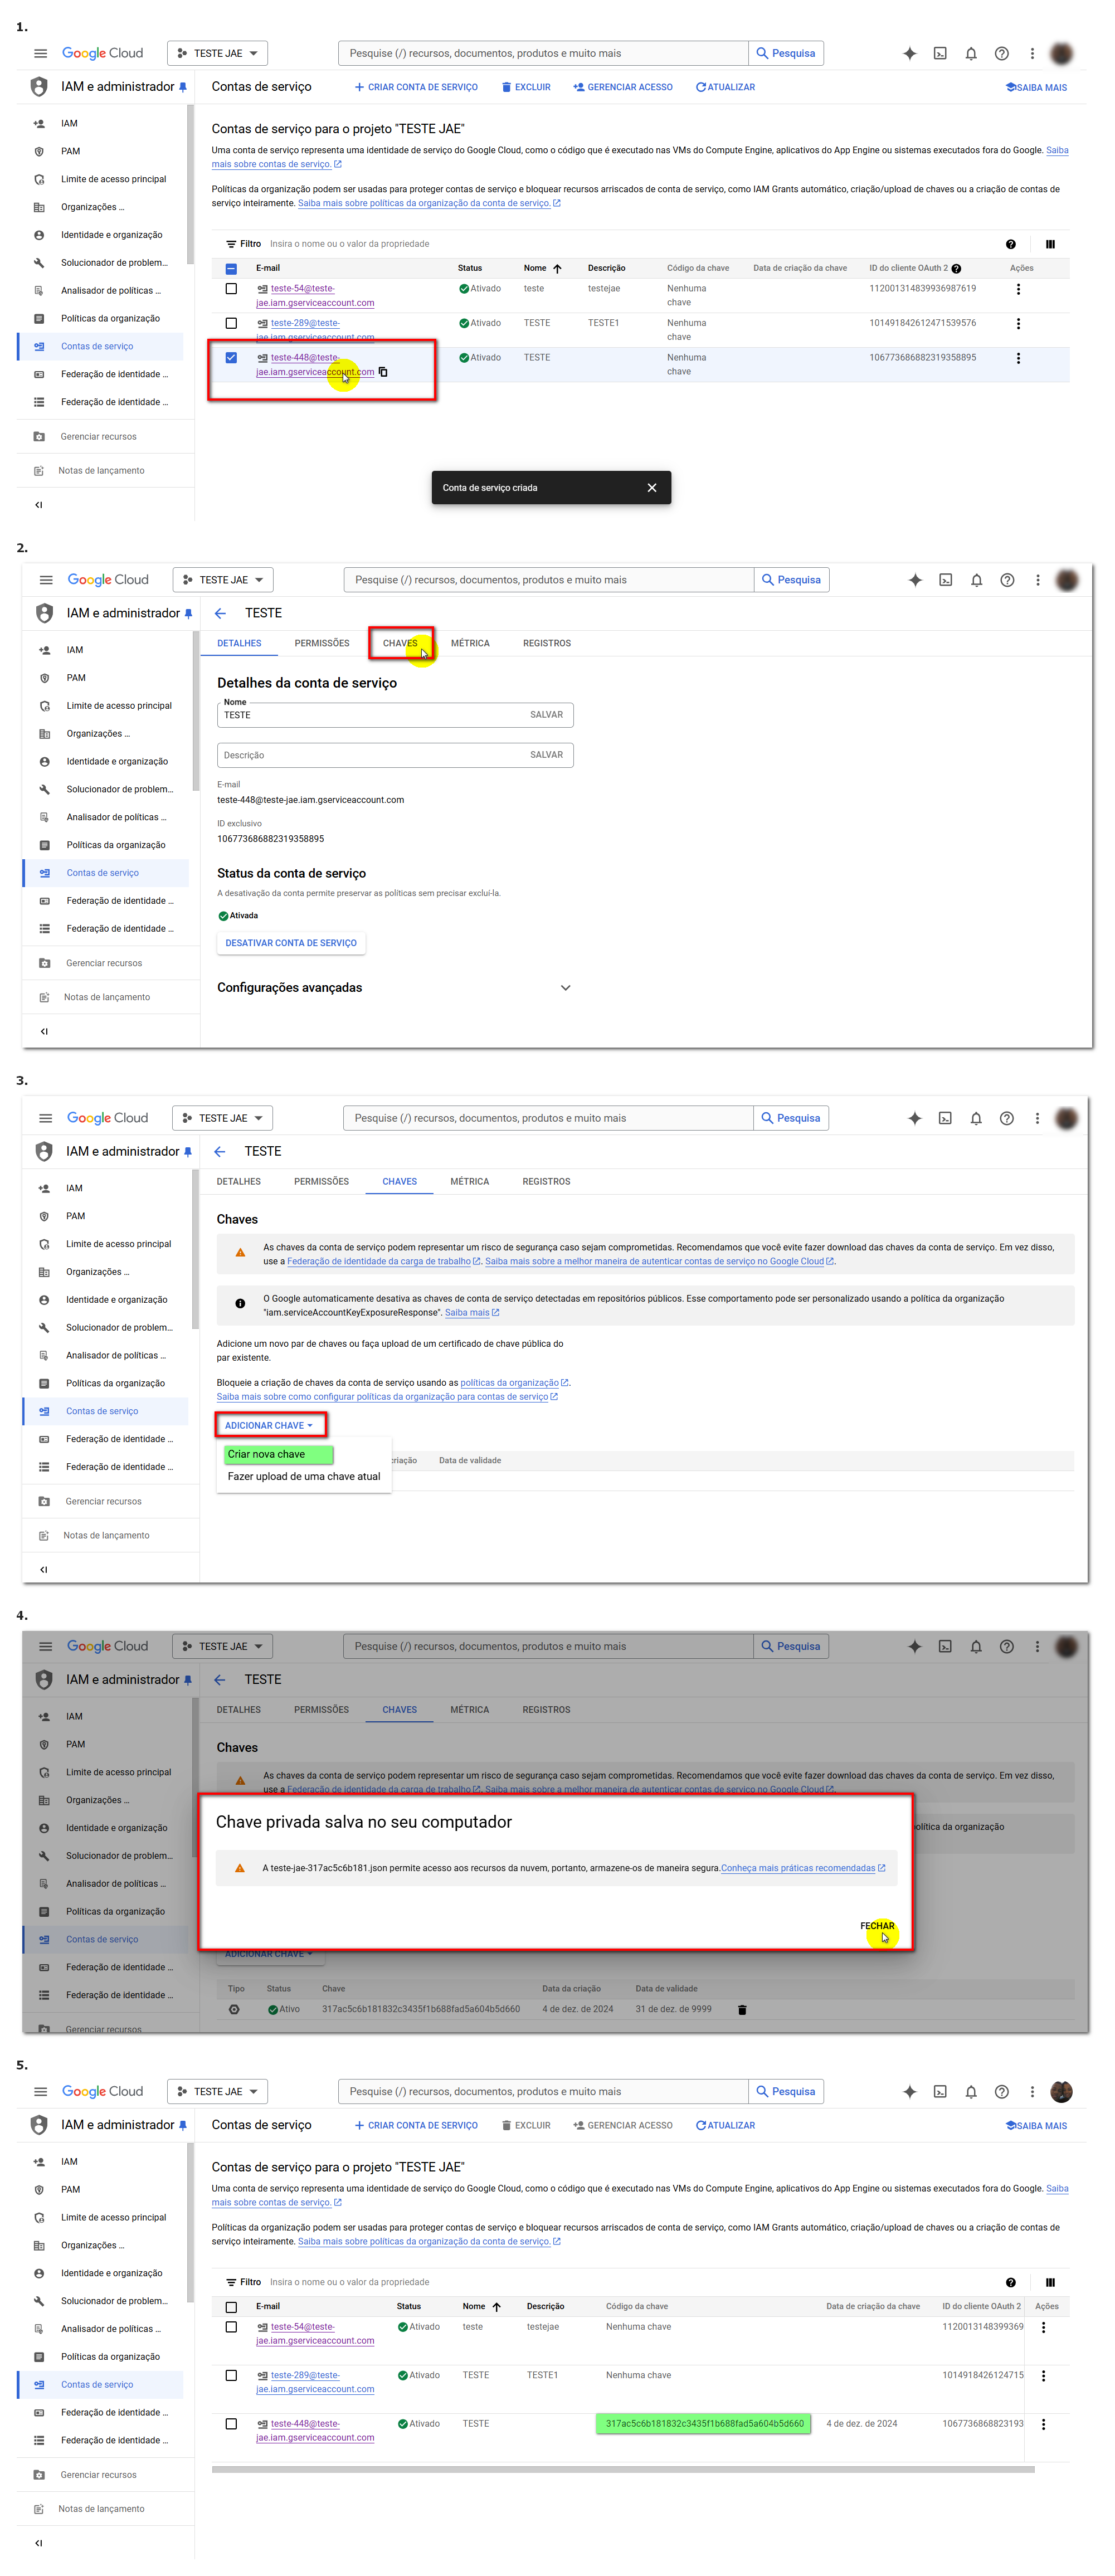Dismiss the 'Conta de serviço criada' notification
The height and width of the screenshot is (2576, 1115).
point(652,488)
